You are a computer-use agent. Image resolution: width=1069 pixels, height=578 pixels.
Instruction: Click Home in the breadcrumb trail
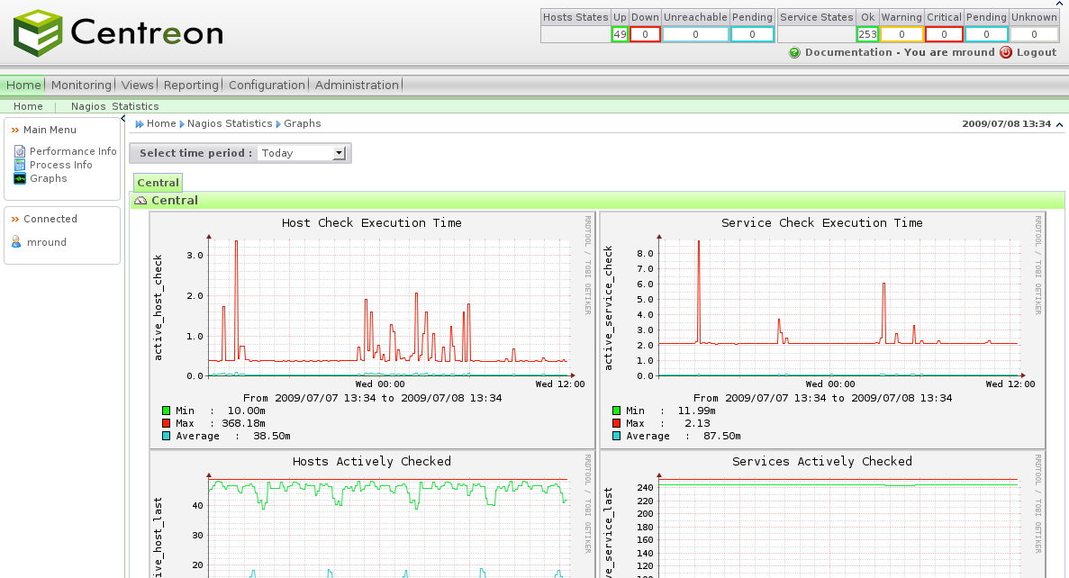point(161,123)
